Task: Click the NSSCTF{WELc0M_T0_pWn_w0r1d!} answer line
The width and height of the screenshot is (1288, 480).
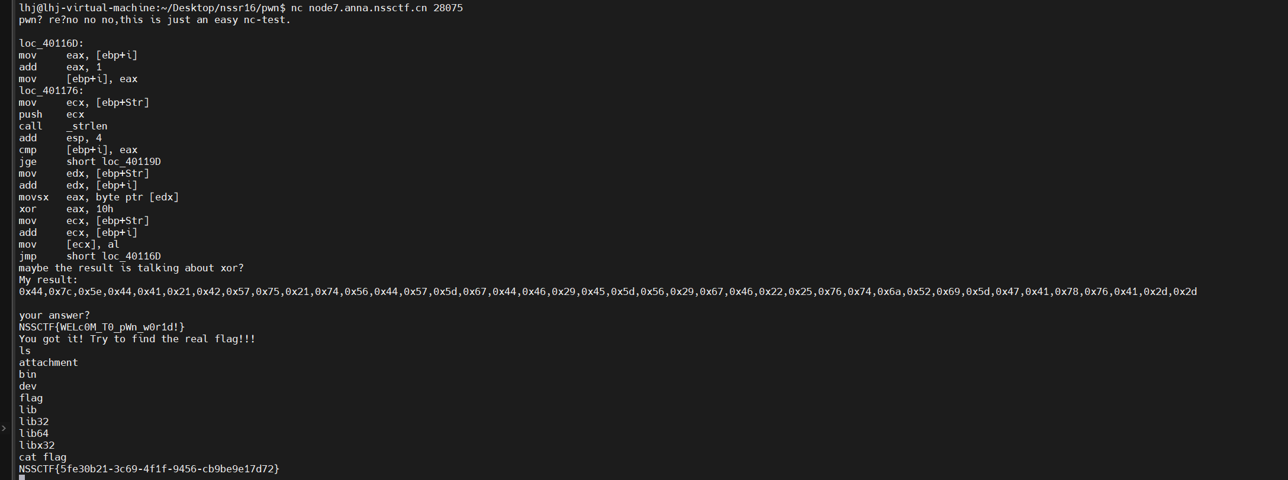Action: (102, 327)
